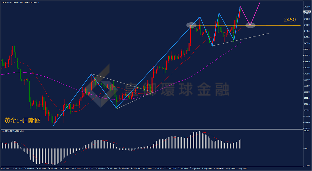312x171 pixels.
Task: Click the 2464.00 current price tag
Action: click(307, 11)
